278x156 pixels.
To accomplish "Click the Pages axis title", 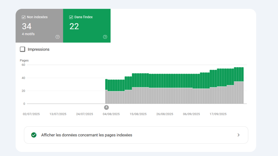I will (x=24, y=60).
